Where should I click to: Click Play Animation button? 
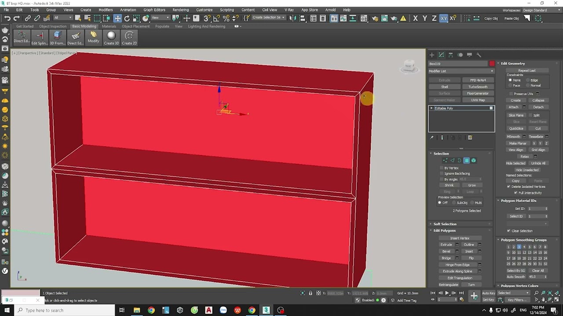[447, 293]
